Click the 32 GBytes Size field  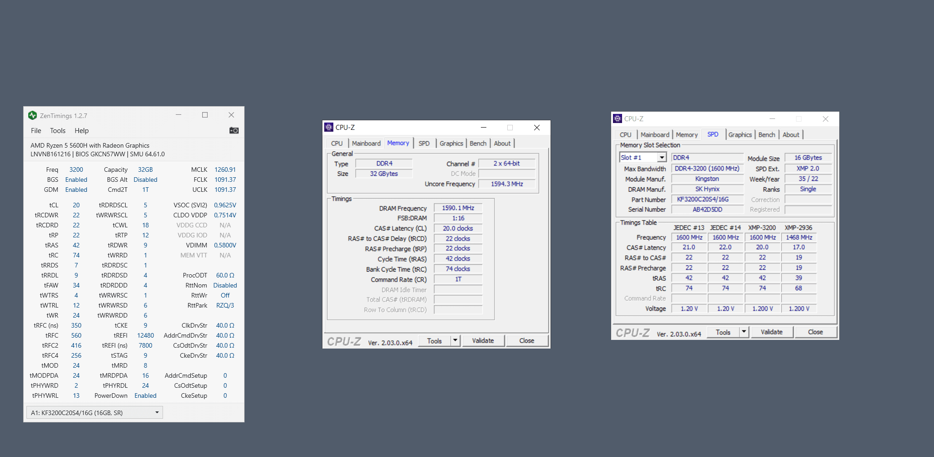pos(384,174)
